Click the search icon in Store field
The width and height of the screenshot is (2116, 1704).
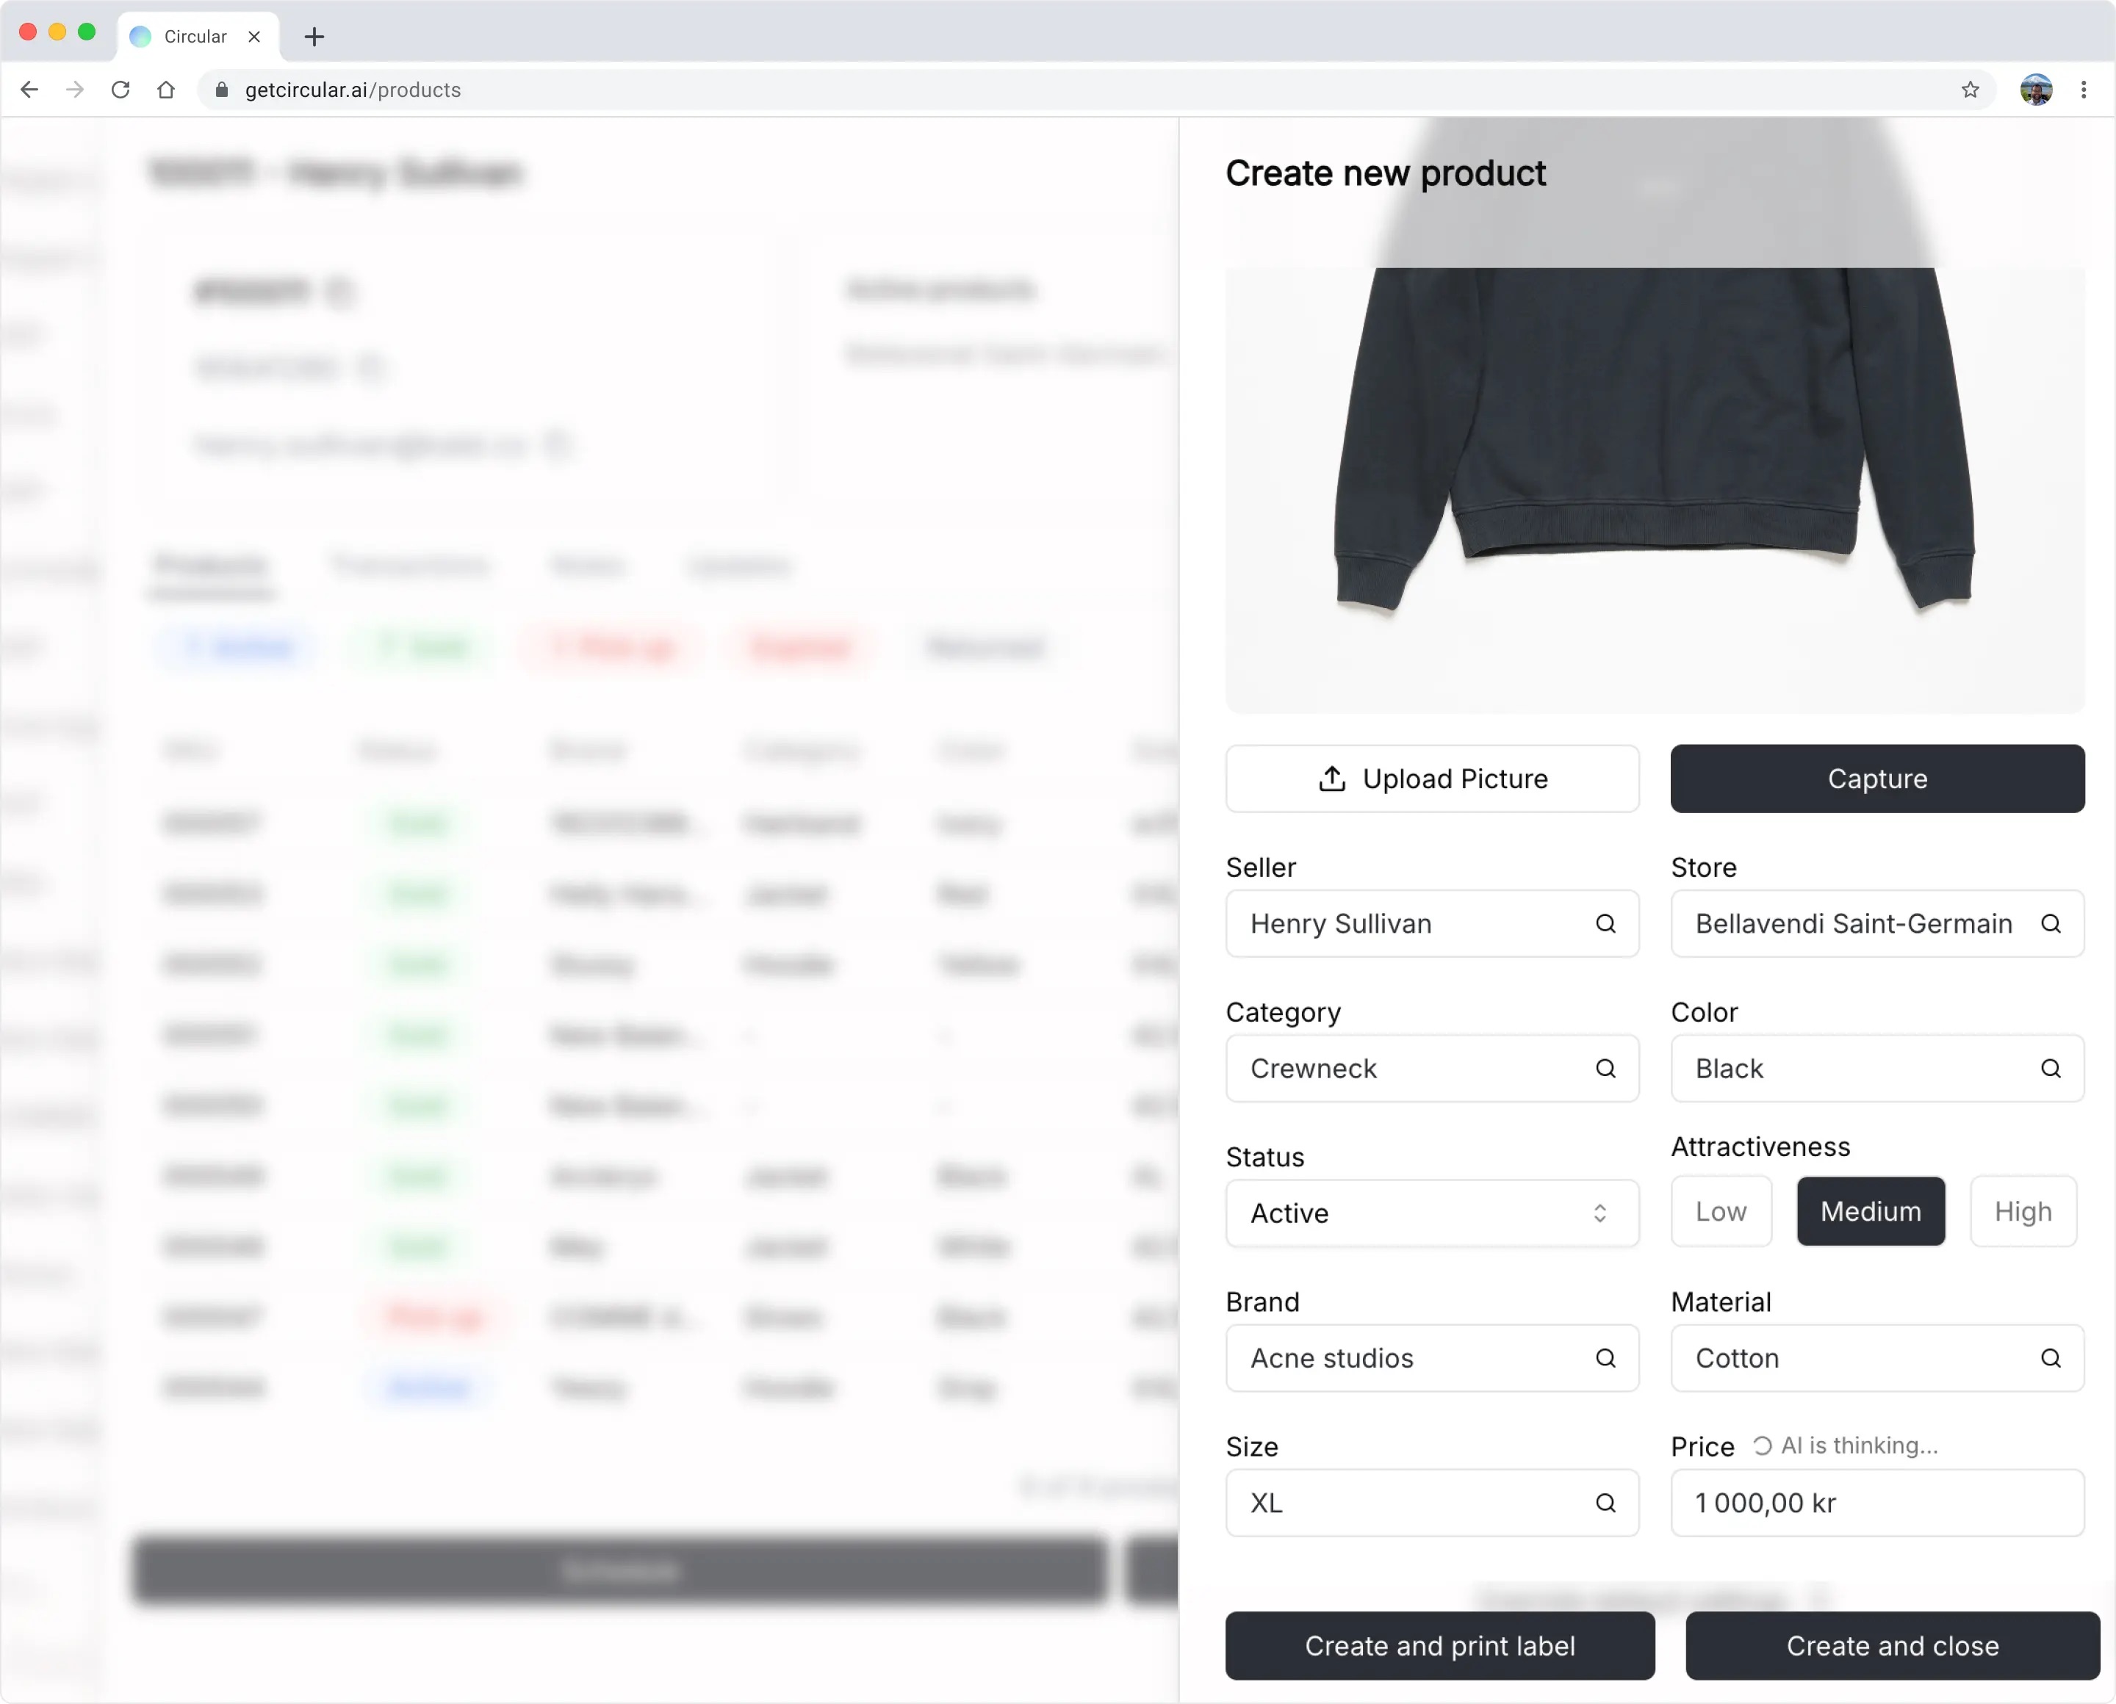(x=2050, y=924)
